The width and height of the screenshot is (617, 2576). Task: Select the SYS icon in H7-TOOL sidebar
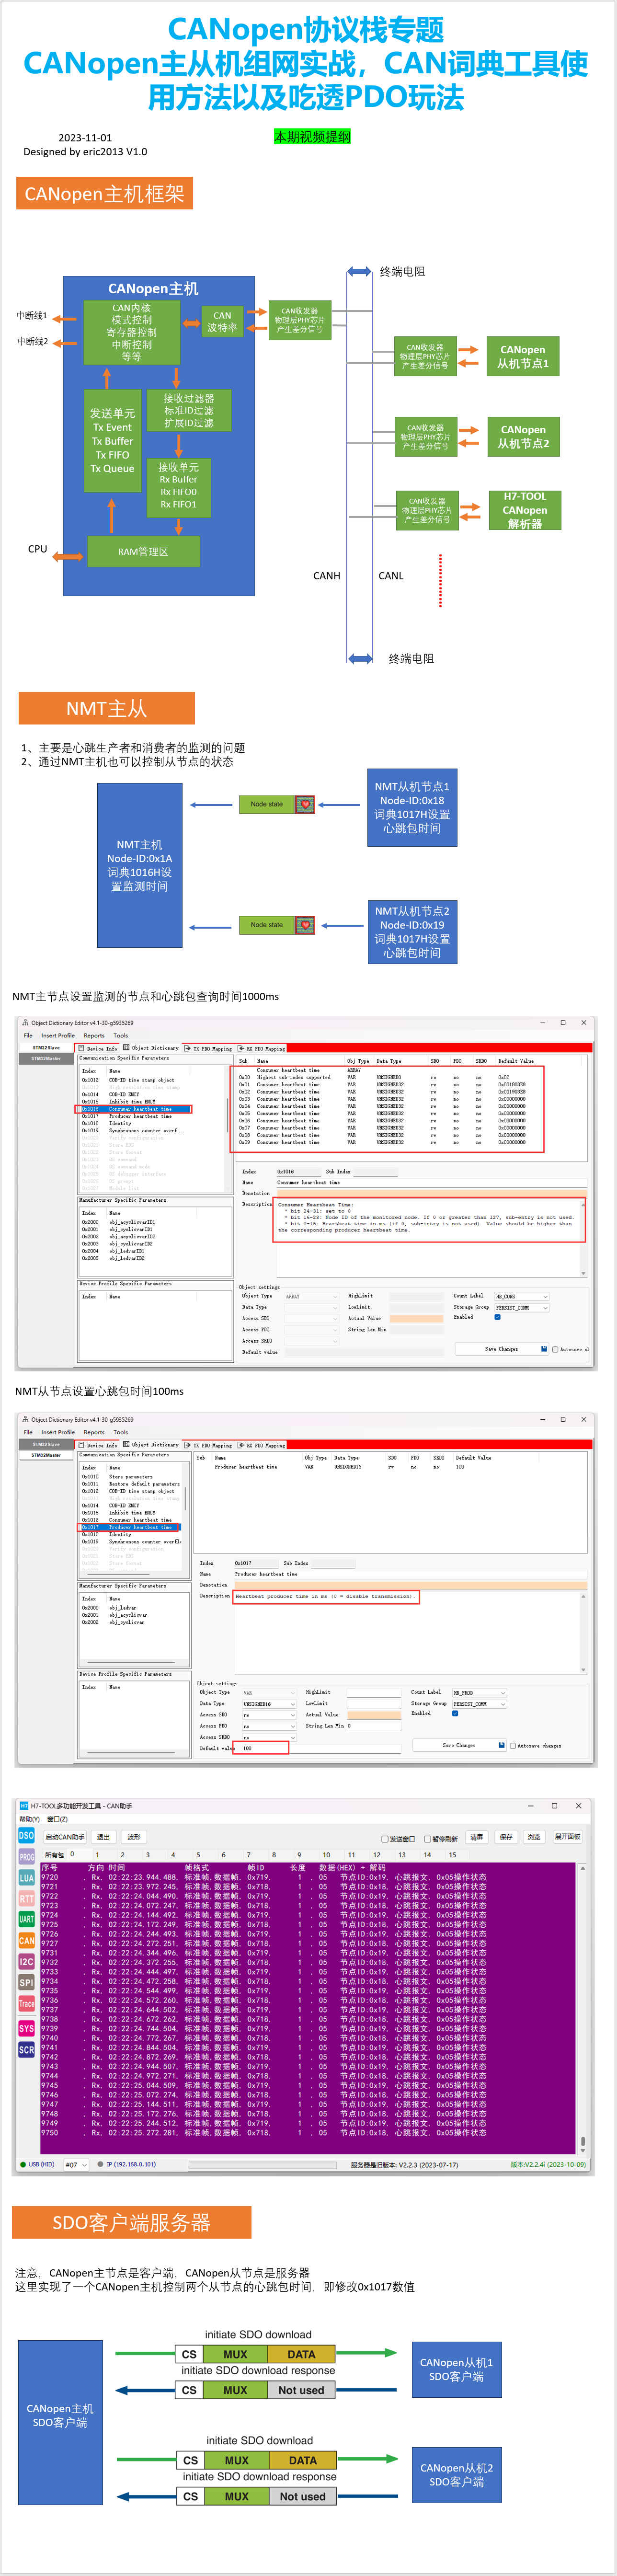pos(26,2029)
